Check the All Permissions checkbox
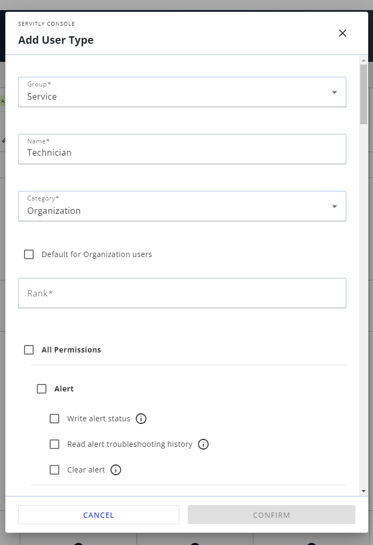The image size is (373, 545). (x=29, y=350)
